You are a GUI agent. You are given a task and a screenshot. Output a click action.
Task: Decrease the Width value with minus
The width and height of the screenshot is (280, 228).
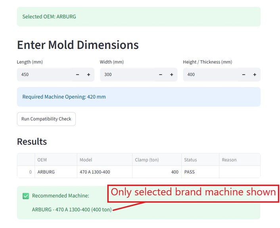click(x=161, y=74)
